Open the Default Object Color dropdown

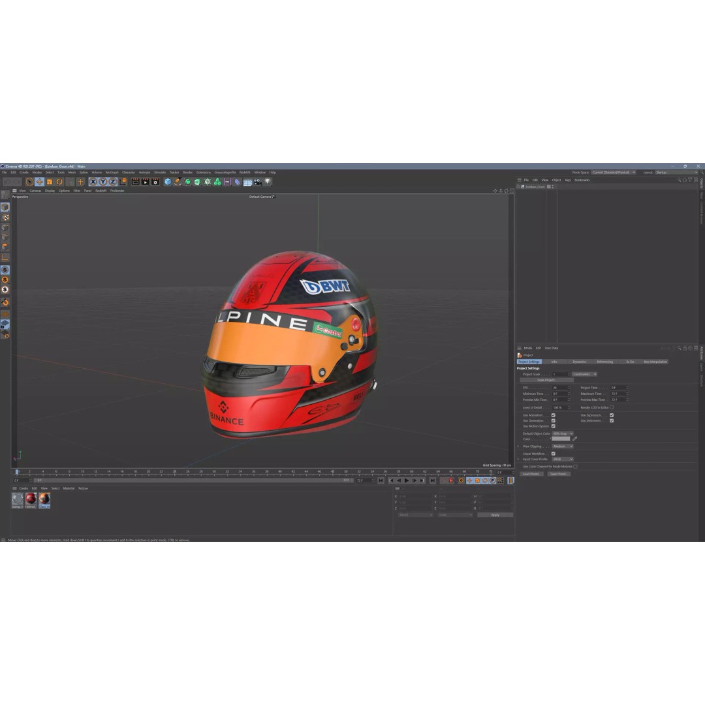pyautogui.click(x=562, y=433)
